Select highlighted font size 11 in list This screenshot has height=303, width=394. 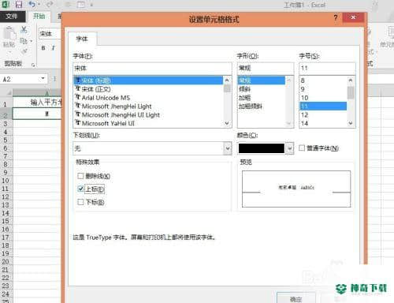(323, 107)
